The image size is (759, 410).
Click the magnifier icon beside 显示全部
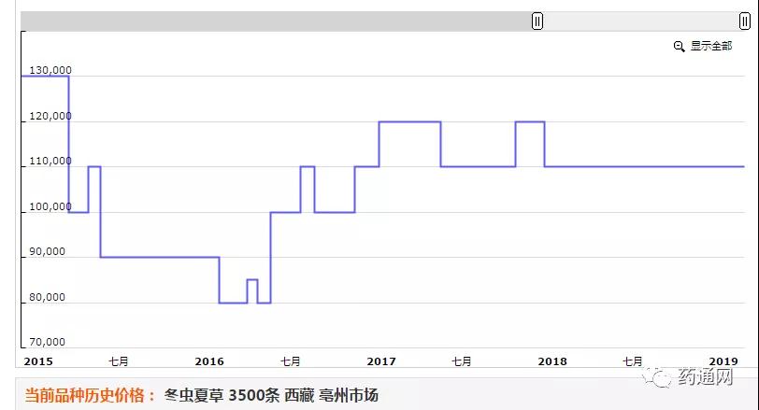click(x=680, y=47)
